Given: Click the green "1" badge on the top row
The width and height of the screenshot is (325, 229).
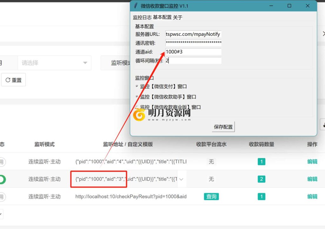Looking at the screenshot, I should coord(261,162).
